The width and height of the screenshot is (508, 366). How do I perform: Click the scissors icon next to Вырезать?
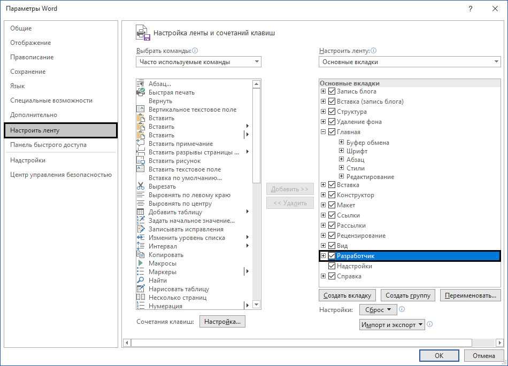(141, 186)
